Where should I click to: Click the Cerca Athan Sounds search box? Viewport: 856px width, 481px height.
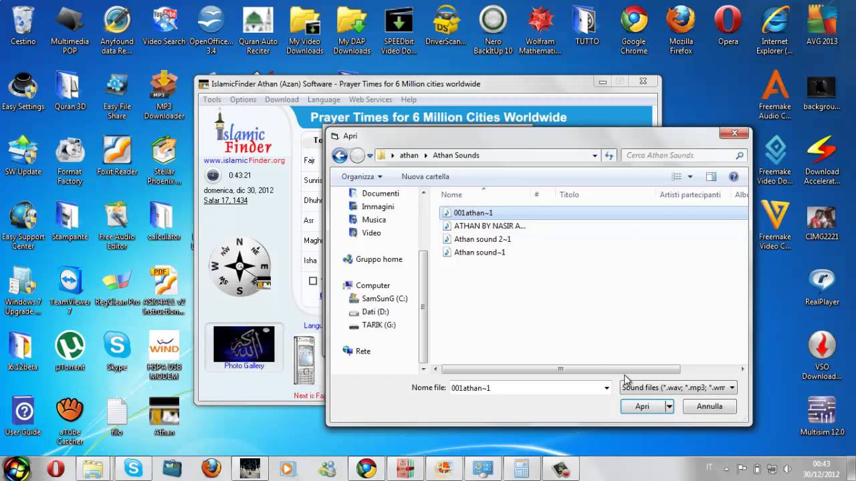click(678, 156)
